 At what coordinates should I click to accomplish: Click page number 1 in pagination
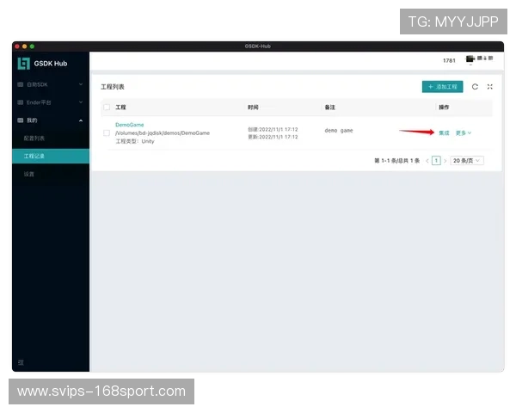436,160
